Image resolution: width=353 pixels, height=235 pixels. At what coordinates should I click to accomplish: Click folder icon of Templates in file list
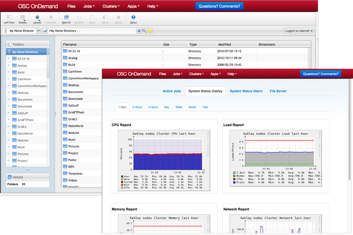click(x=65, y=173)
